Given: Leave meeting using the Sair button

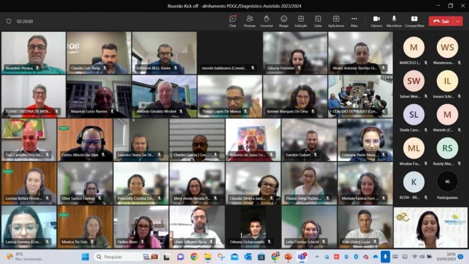Looking at the screenshot, I should pyautogui.click(x=441, y=21).
